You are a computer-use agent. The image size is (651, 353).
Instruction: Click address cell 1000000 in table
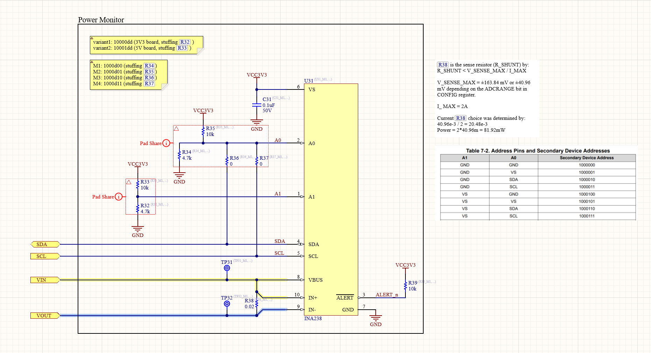pos(587,165)
